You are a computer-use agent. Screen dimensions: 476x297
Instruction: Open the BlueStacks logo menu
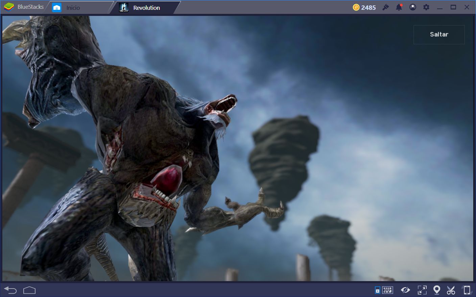9,7
